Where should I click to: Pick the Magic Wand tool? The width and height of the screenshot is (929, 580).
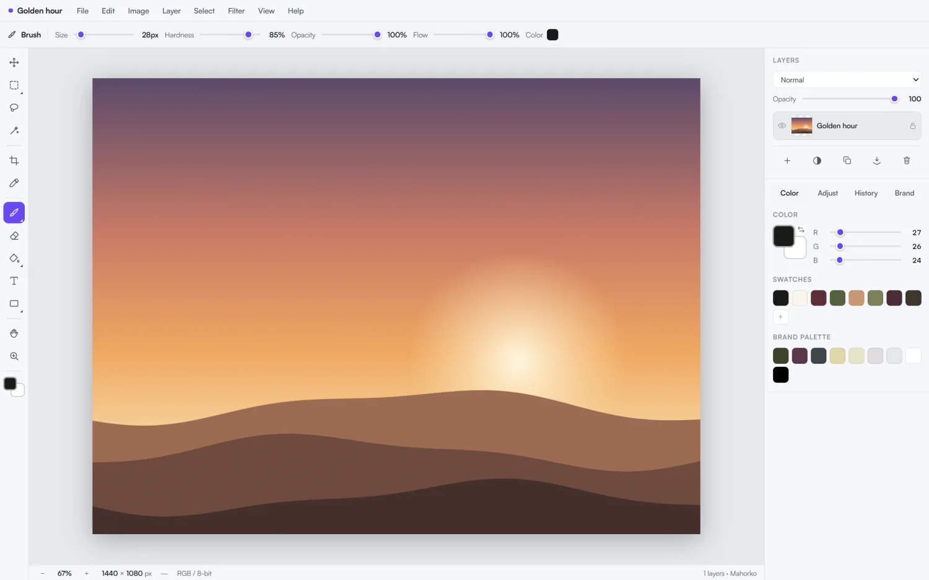[x=14, y=131]
